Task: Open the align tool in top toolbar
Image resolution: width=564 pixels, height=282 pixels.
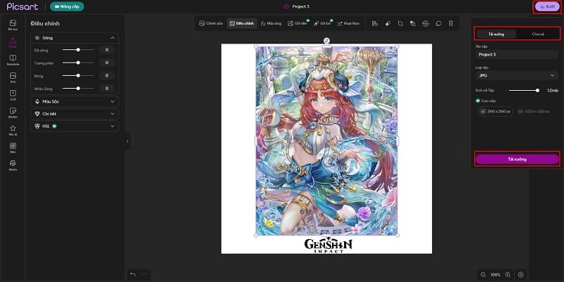Action: [375, 23]
